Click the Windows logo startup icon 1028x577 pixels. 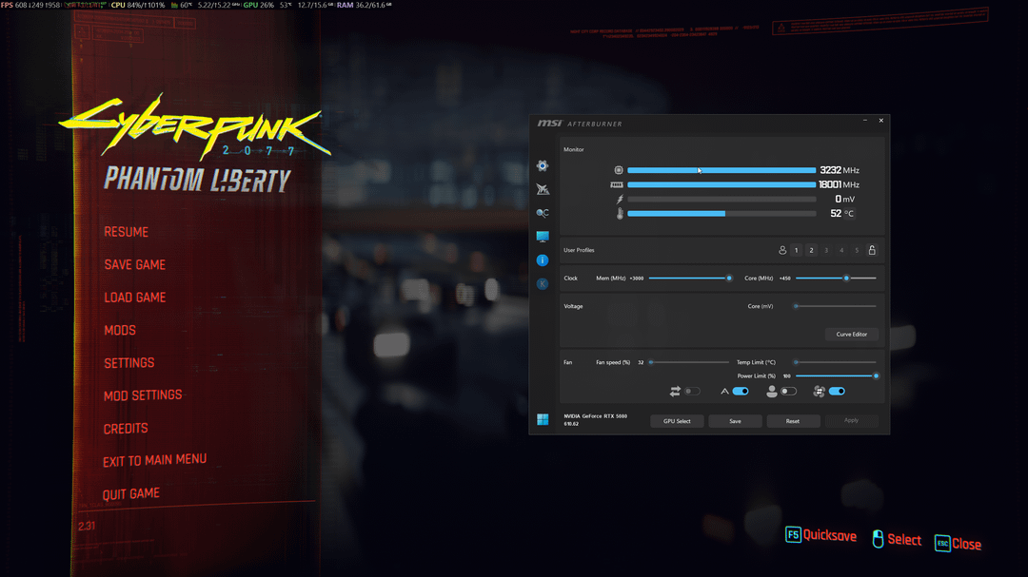tap(543, 419)
